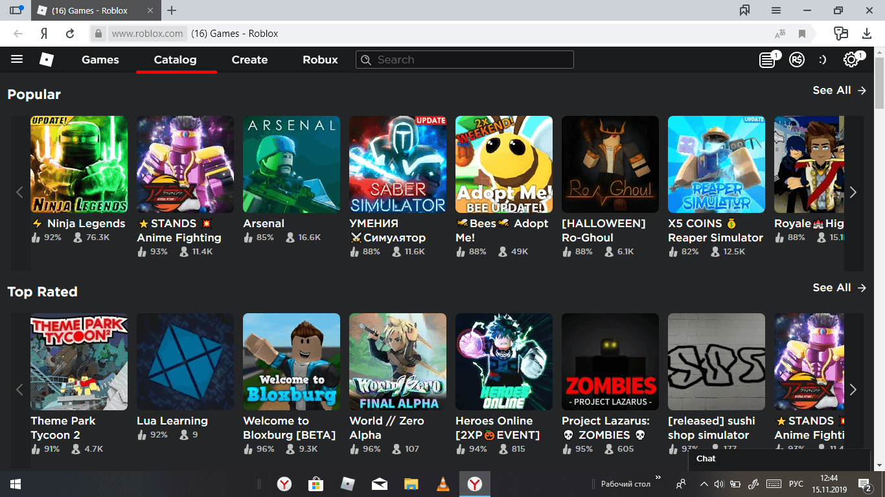
Task: Reload the page with refresh icon
Action: coord(70,34)
